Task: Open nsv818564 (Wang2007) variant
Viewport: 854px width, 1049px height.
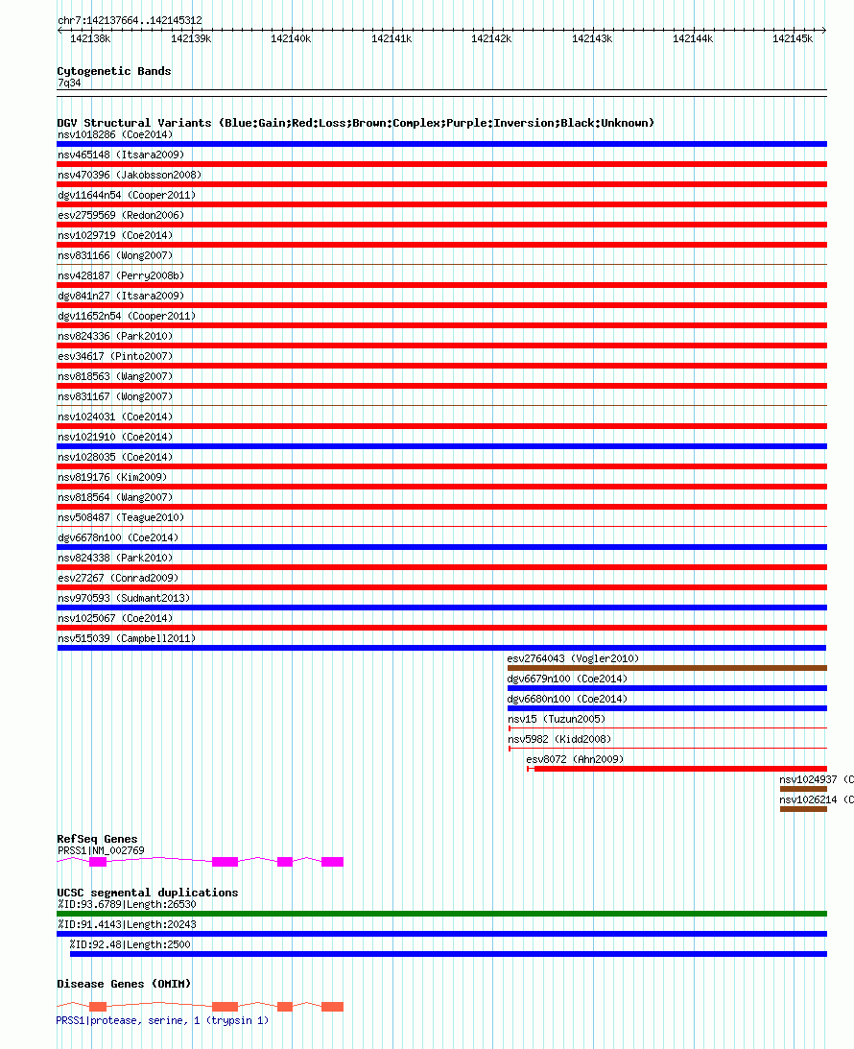Action: point(115,497)
